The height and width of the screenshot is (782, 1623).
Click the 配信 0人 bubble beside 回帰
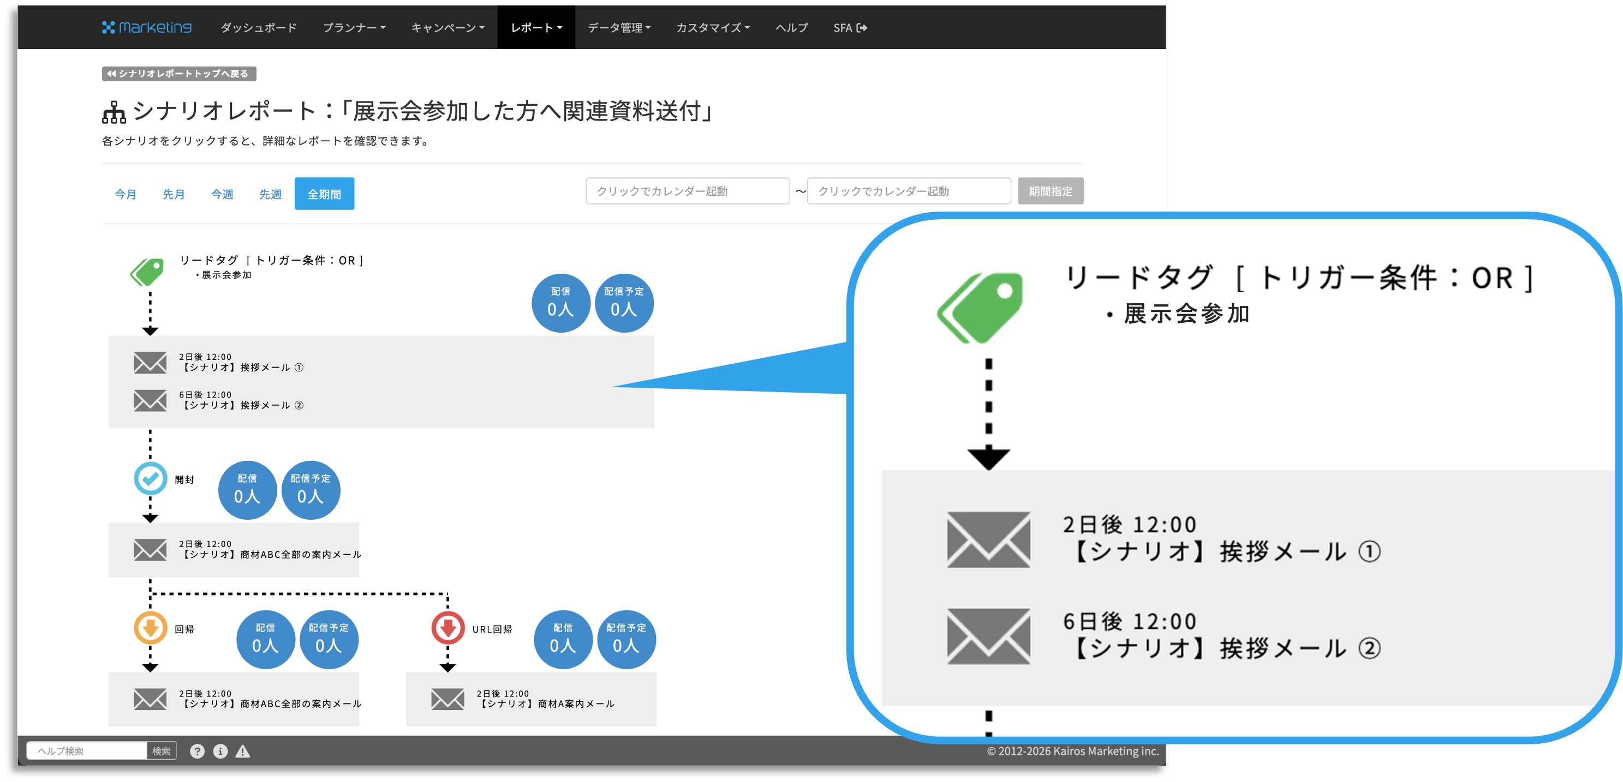(x=265, y=639)
